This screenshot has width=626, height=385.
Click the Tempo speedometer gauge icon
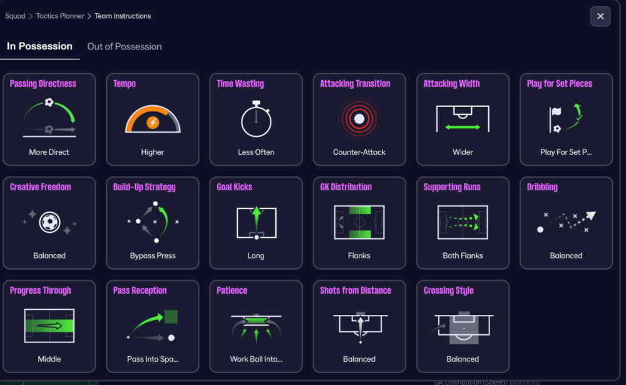pos(153,119)
